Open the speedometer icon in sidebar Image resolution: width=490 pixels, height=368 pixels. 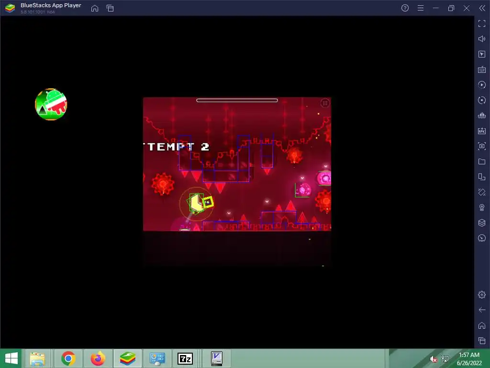click(482, 238)
